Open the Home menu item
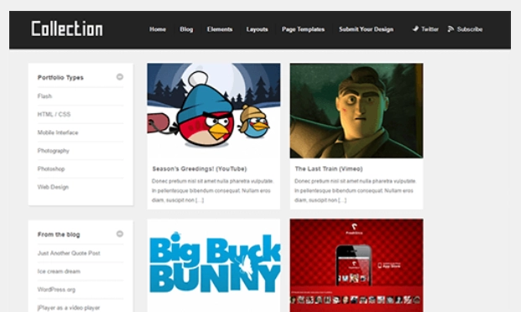The image size is (521, 312). coord(158,29)
